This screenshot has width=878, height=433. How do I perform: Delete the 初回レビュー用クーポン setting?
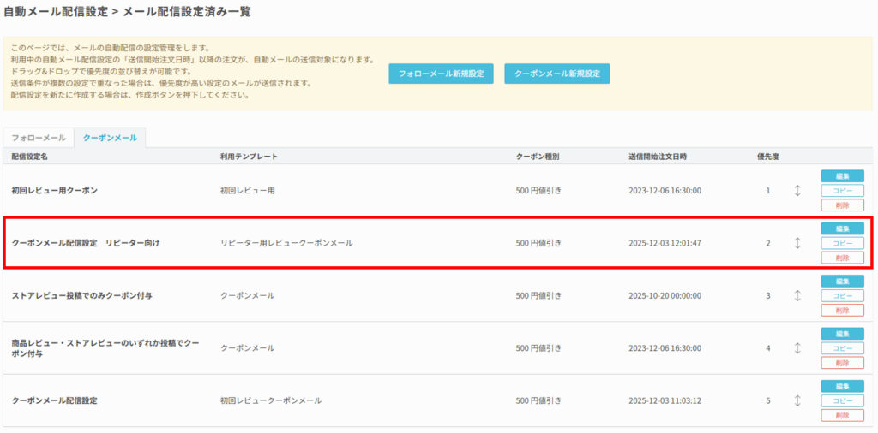point(842,205)
